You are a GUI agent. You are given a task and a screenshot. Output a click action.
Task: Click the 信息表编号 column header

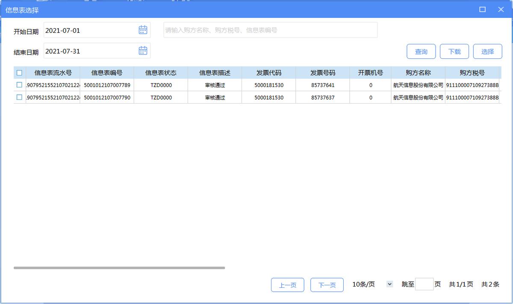click(107, 73)
